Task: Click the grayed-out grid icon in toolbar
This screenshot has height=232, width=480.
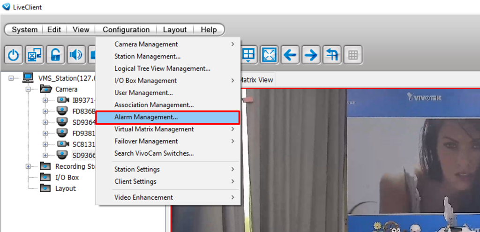Action: (x=353, y=55)
